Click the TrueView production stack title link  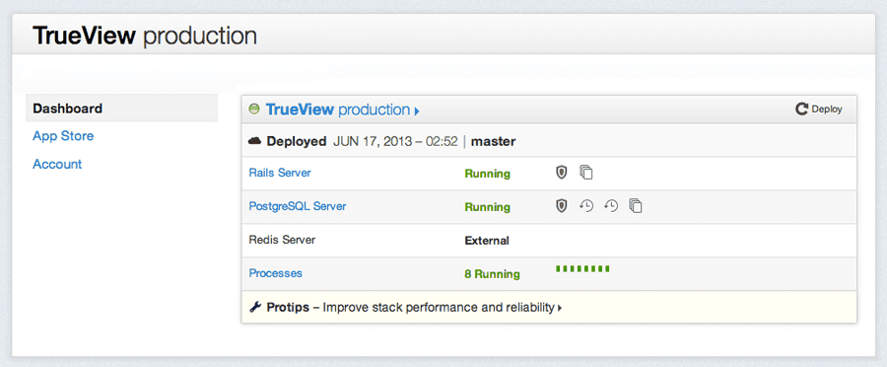338,110
